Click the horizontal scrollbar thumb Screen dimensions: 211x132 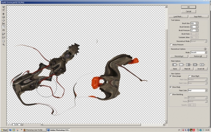[92, 125]
